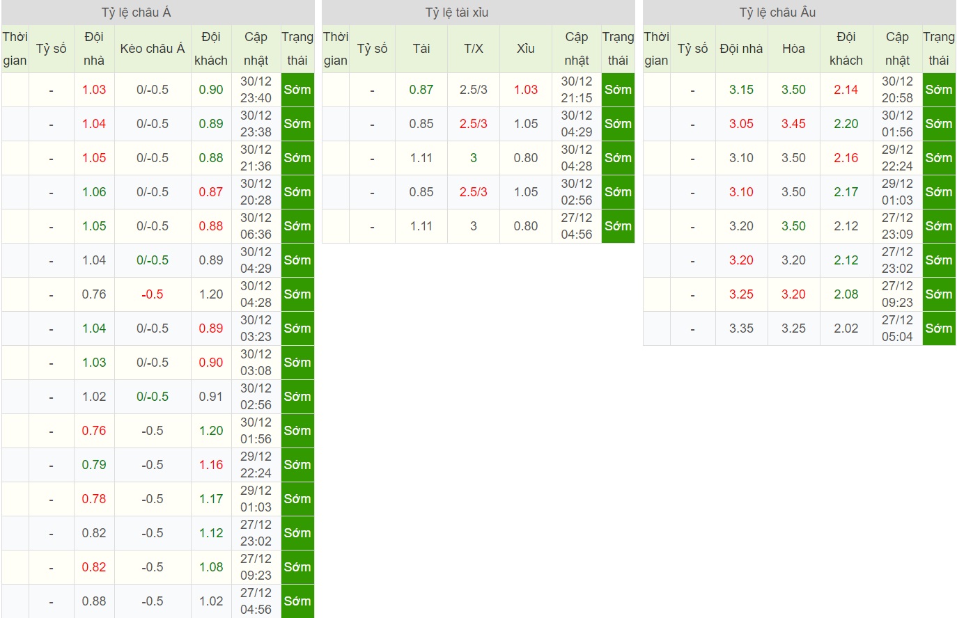Click the 30/12 21:36 update time
957x618 pixels.
pos(256,158)
